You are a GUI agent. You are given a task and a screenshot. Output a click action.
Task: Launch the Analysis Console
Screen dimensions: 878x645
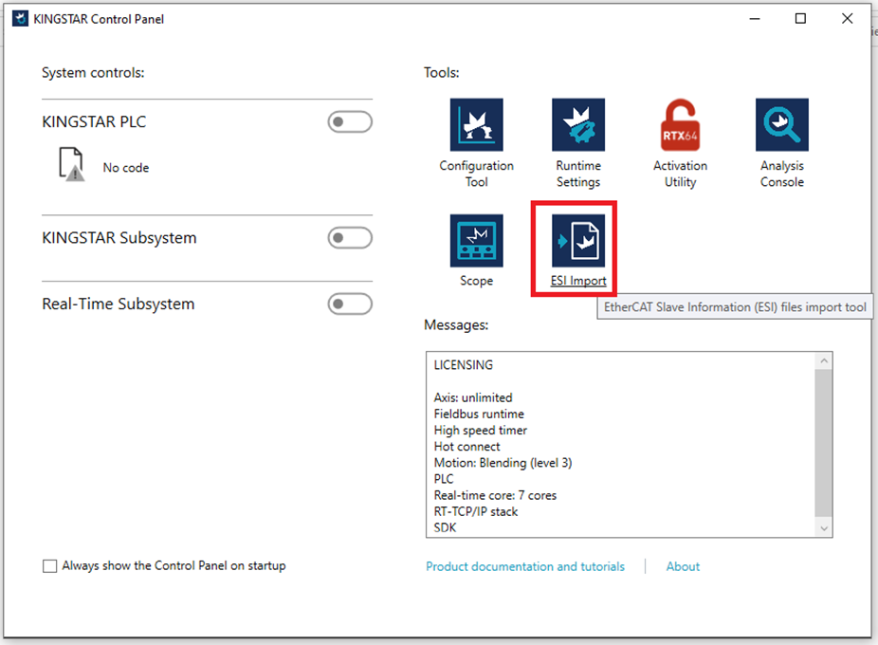[781, 125]
